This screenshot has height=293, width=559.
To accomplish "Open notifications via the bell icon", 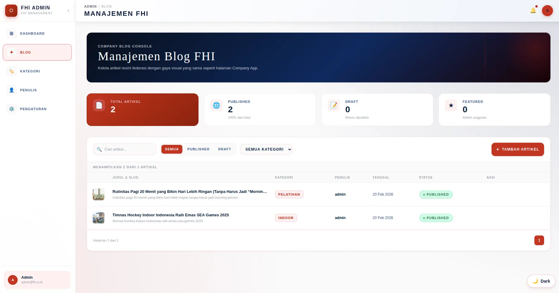I will [533, 10].
